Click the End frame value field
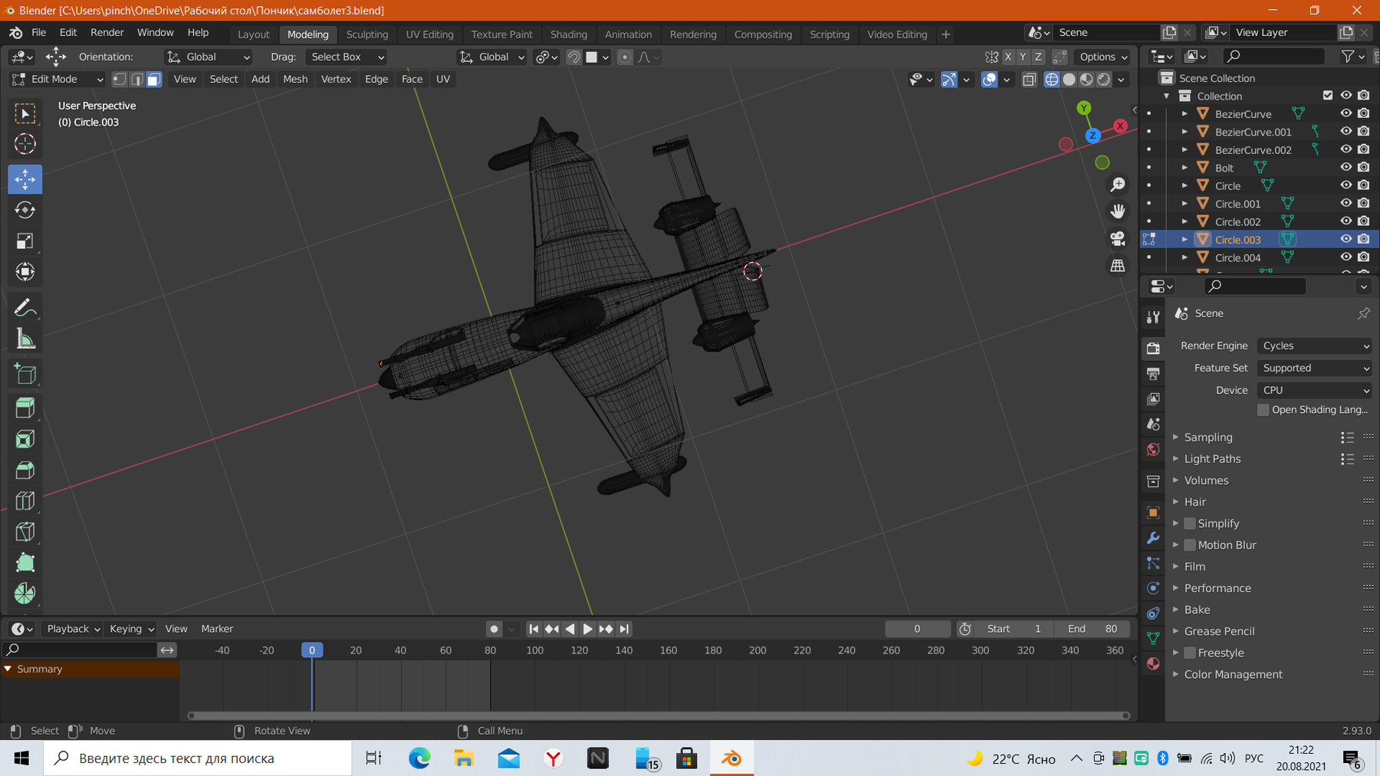The width and height of the screenshot is (1380, 776). tap(1093, 629)
